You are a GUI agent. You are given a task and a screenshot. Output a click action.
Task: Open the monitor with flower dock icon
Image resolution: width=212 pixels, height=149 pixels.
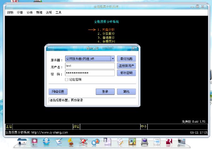tap(34, 142)
